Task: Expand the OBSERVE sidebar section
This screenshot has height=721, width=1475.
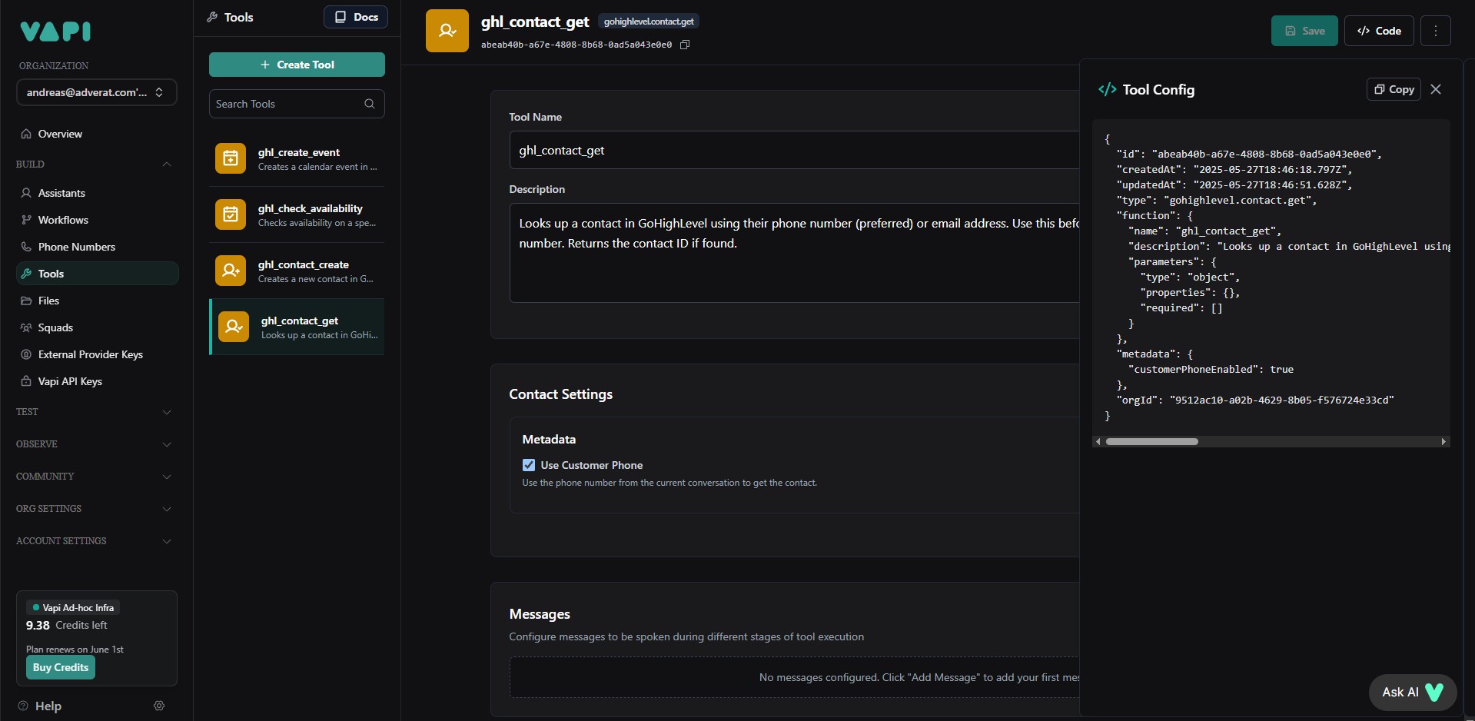Action: [93, 444]
